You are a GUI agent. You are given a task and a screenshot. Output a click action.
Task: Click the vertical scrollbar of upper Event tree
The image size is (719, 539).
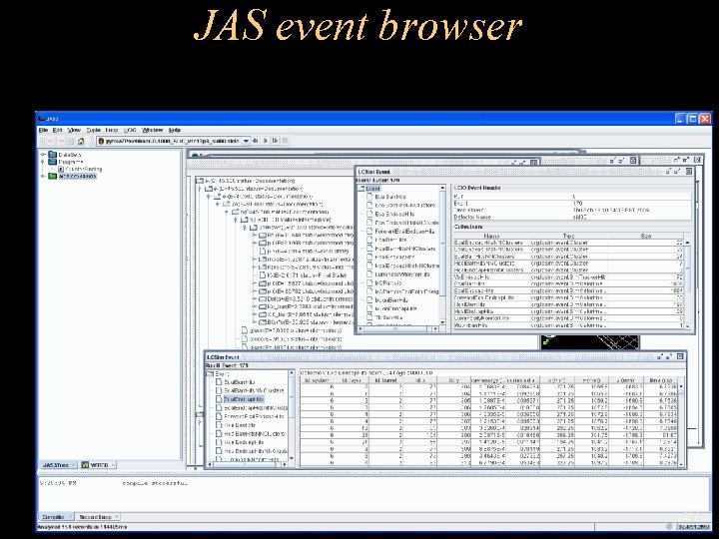click(442, 255)
